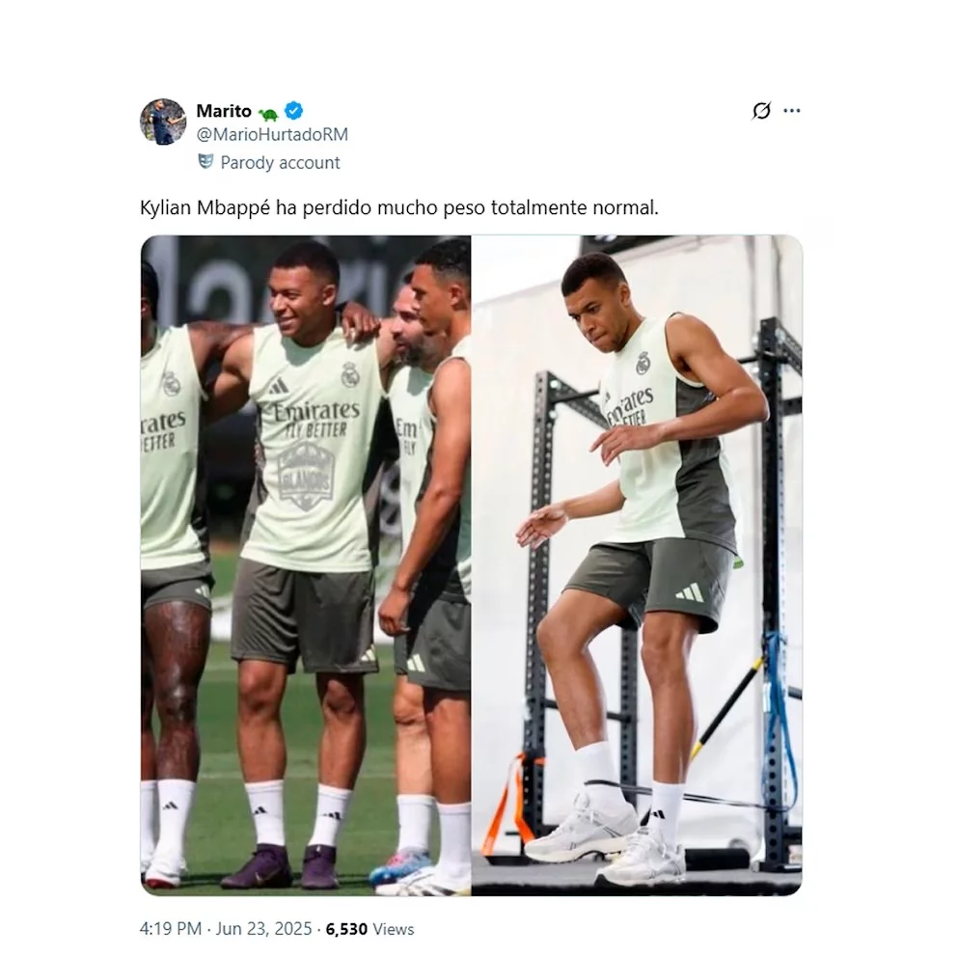Screen dimensions: 957x957
Task: Open the three-dot more options menu
Action: 792,111
